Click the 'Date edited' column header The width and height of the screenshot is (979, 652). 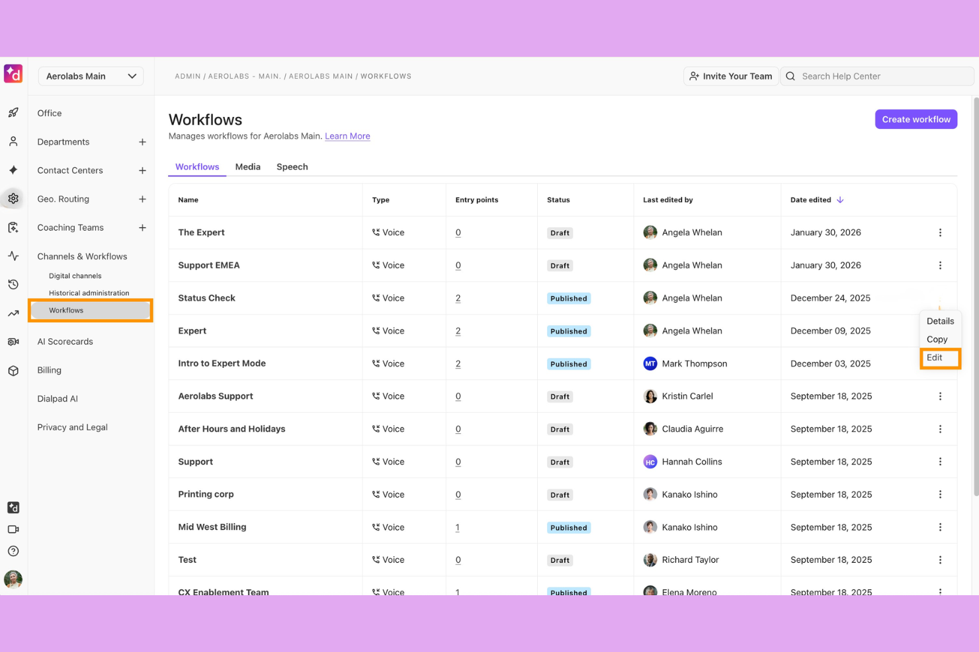(x=811, y=199)
